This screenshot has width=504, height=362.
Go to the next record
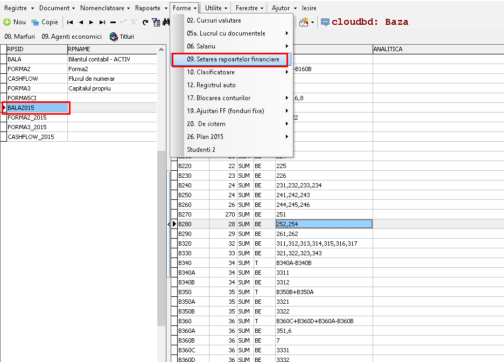tap(92, 22)
